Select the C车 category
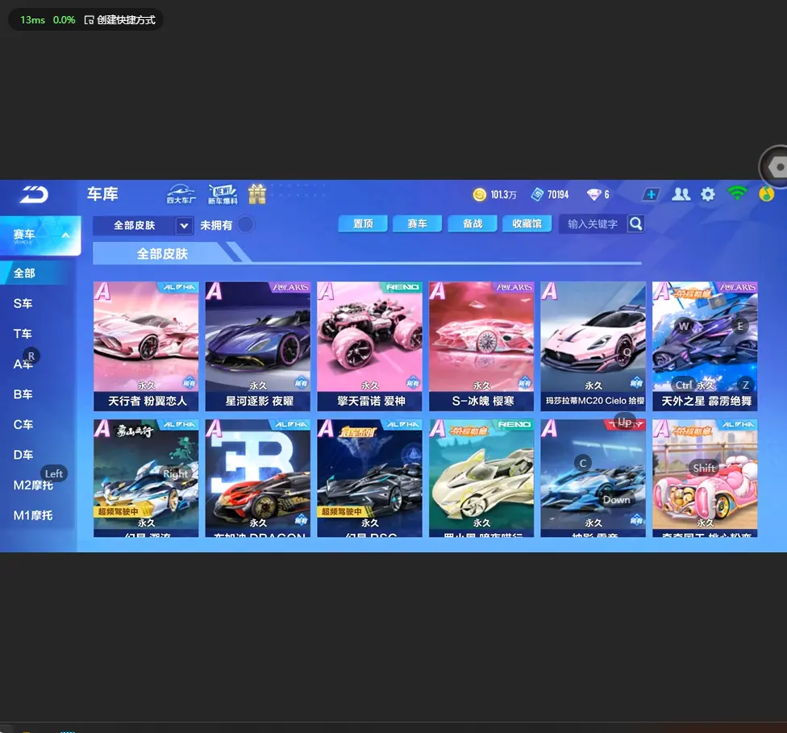 (x=23, y=425)
